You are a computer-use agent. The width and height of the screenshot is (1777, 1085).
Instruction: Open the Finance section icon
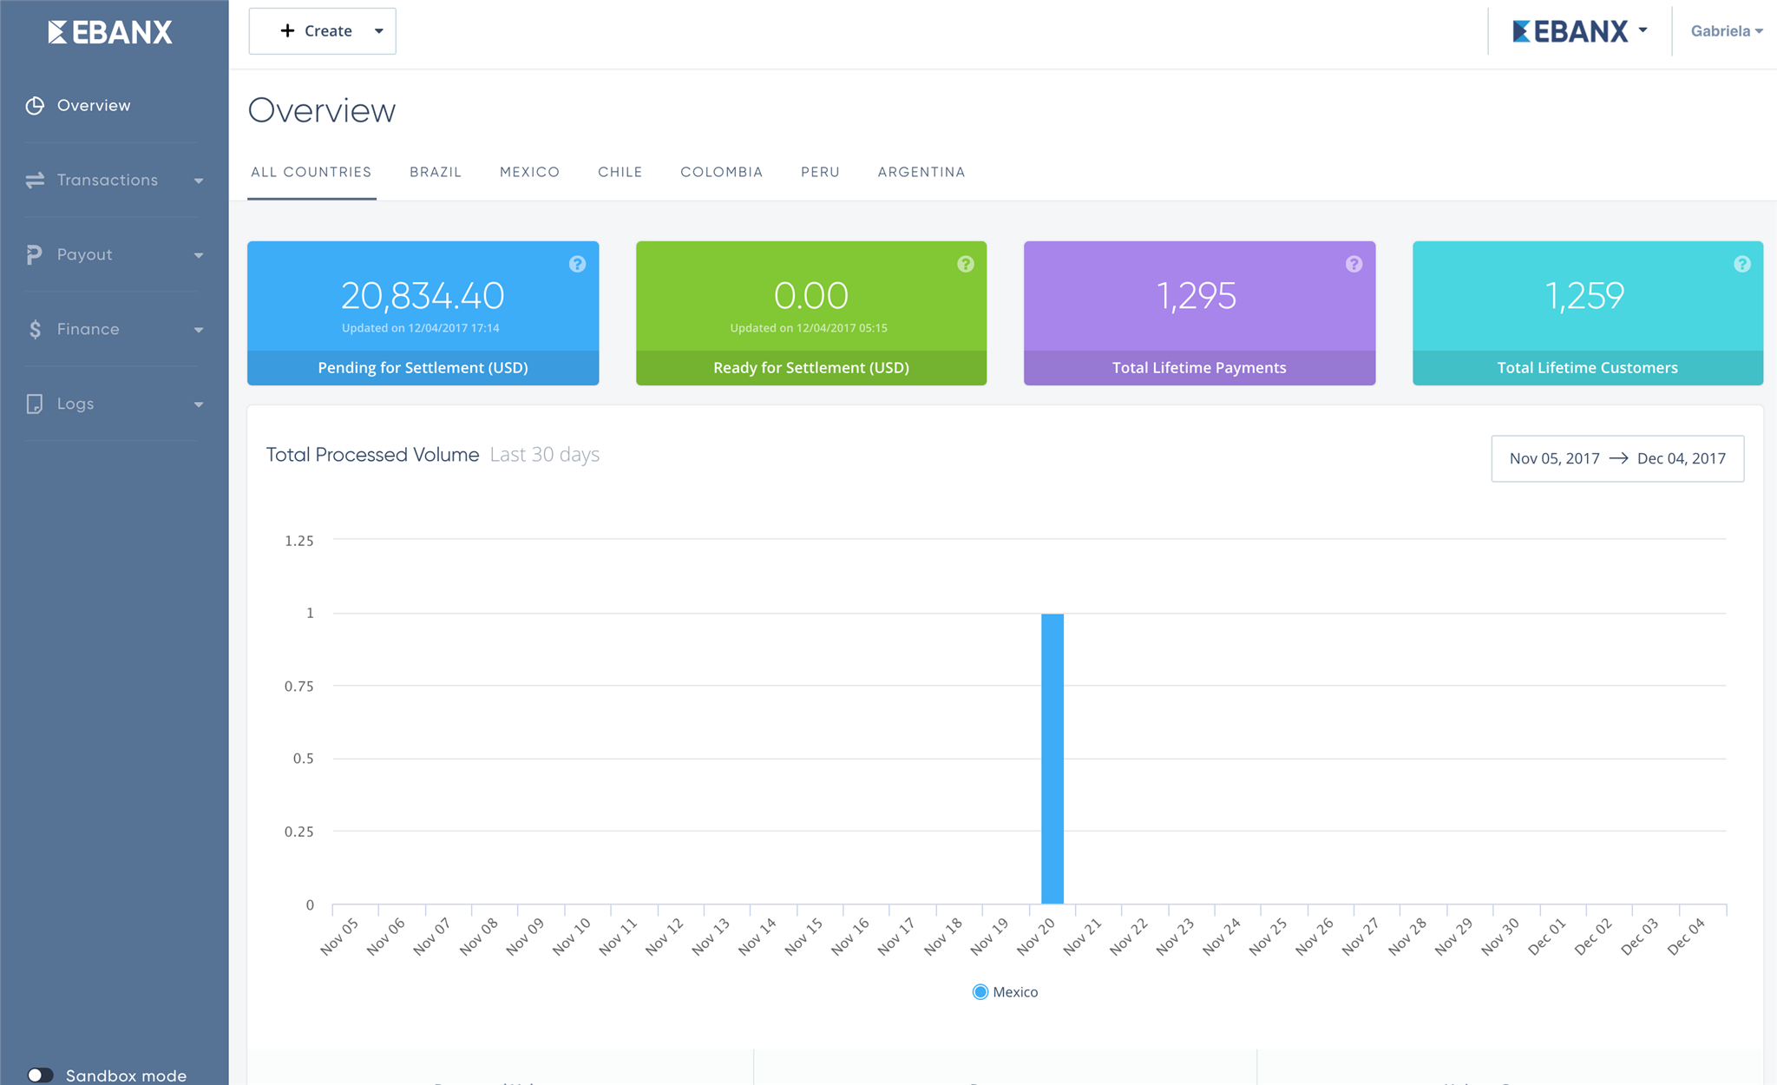coord(35,329)
